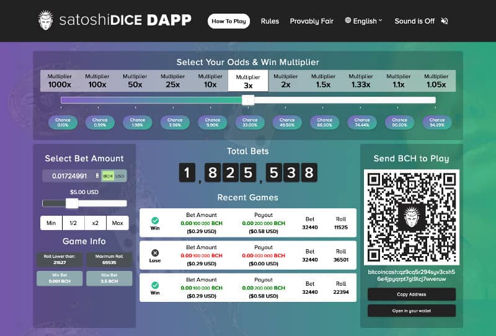Toggle the Sound is Off setting

pyautogui.click(x=421, y=21)
